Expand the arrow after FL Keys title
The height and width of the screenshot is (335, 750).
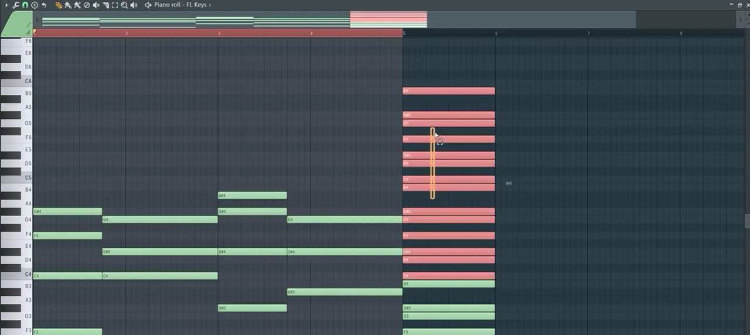(x=210, y=5)
